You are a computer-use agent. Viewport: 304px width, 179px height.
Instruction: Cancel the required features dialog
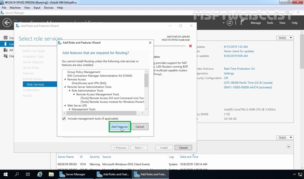pos(140,127)
